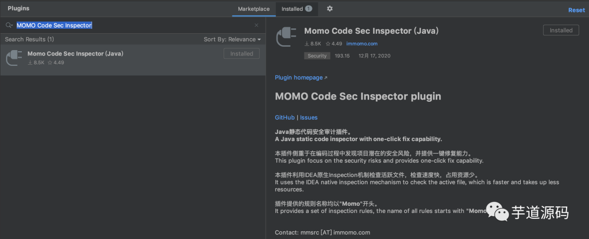Click the Contact: mmsrc [AT] immomo.com text
This screenshot has height=239, width=589.
pos(322,232)
